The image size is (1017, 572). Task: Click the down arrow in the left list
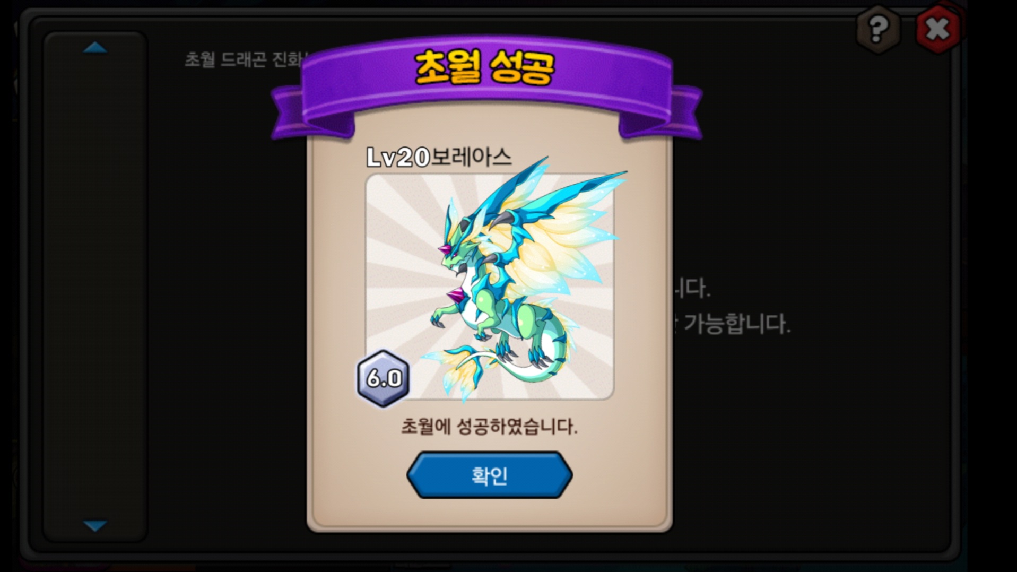[95, 525]
